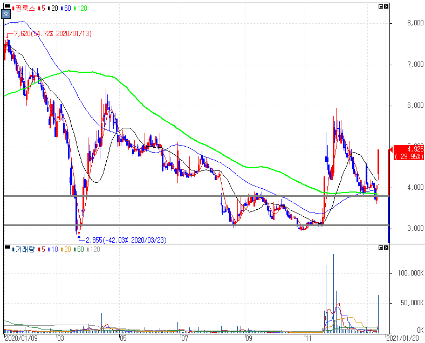Select the blue 10 volume average legend
This screenshot has height=343, width=425.
(53, 249)
